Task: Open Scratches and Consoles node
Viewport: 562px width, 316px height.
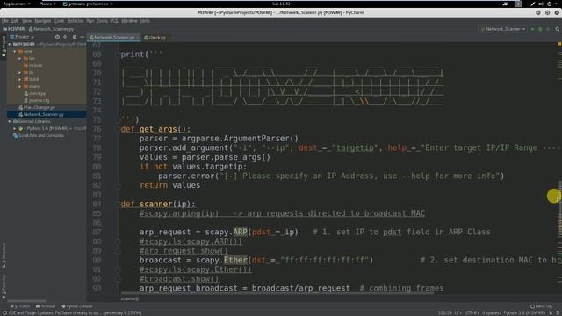Action: pos(39,135)
